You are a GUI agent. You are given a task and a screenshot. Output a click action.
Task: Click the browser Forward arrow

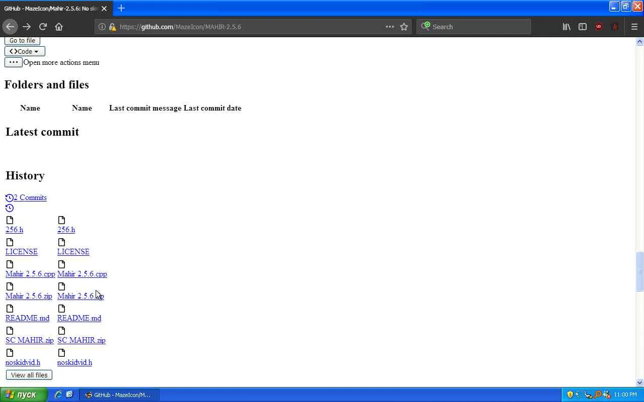coord(27,27)
